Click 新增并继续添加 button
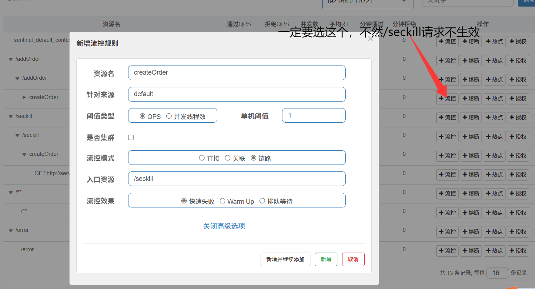The image size is (535, 289). pyautogui.click(x=285, y=260)
